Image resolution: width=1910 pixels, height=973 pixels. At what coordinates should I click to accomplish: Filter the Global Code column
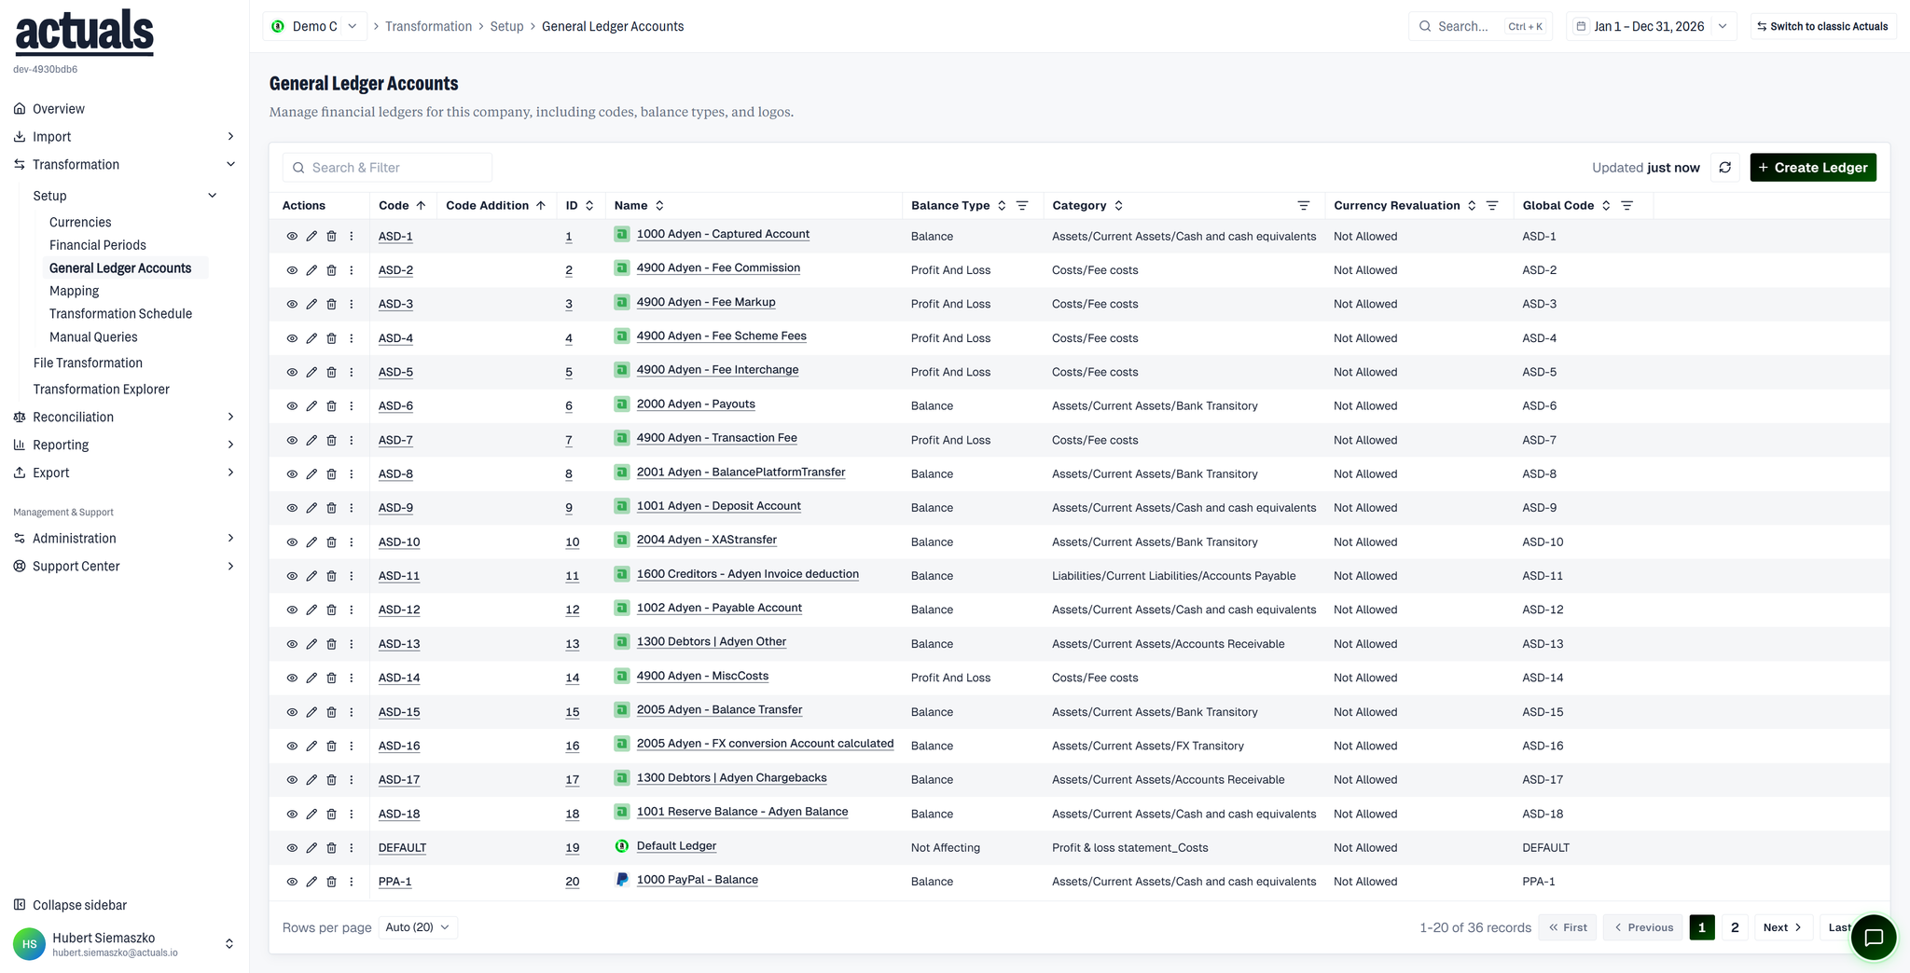tap(1627, 206)
